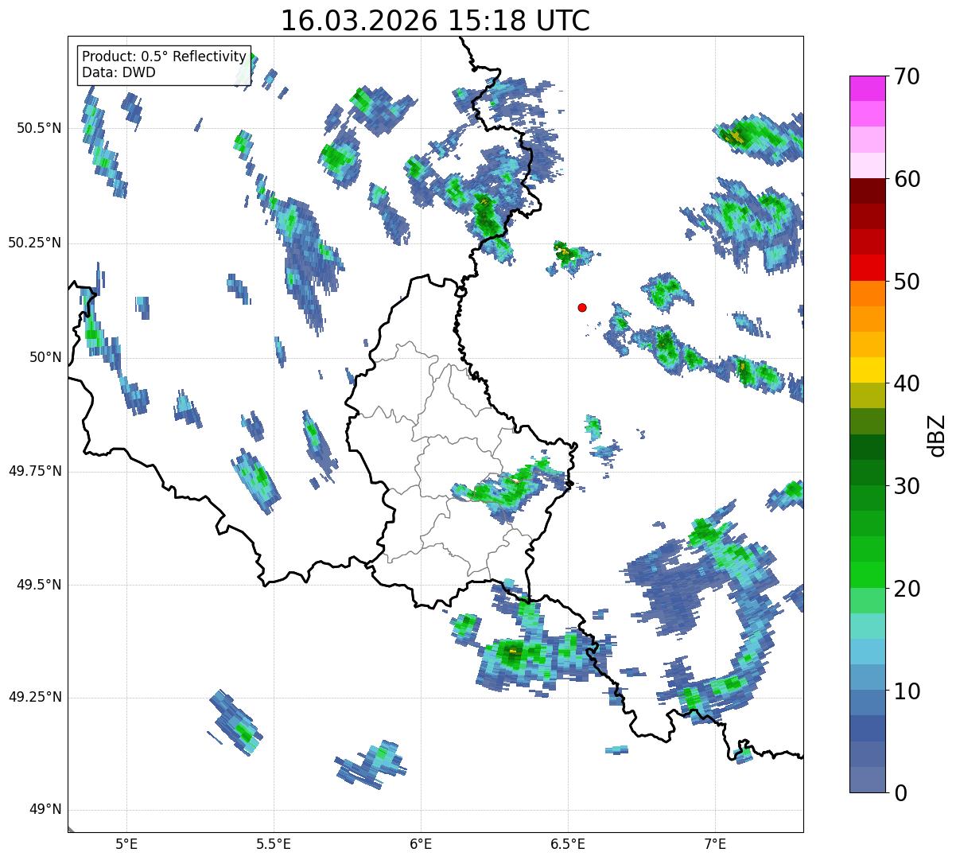The width and height of the screenshot is (956, 860).
Task: Click the title "16.03.2026 15:18 UTC"
Action: click(x=435, y=21)
